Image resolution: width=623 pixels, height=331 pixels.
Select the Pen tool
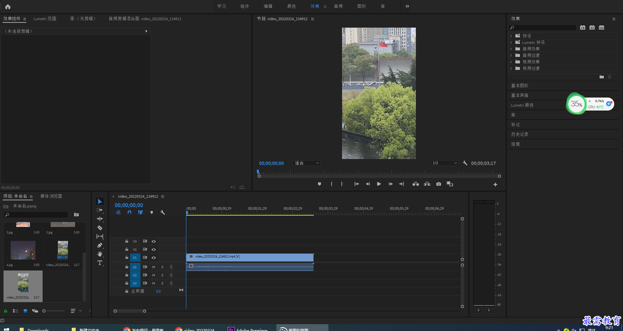click(100, 245)
